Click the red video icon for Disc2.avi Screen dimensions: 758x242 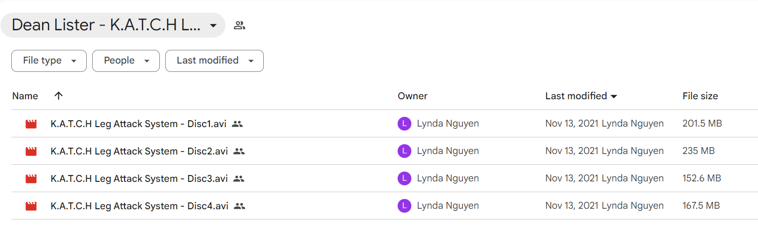(31, 152)
